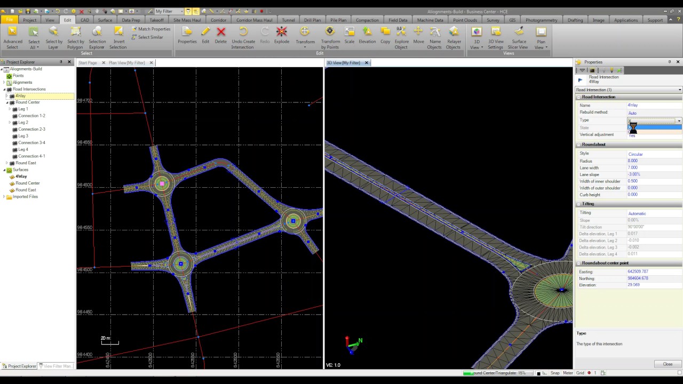Undo Create Intersection
Image resolution: width=683 pixels, height=384 pixels.
243,37
